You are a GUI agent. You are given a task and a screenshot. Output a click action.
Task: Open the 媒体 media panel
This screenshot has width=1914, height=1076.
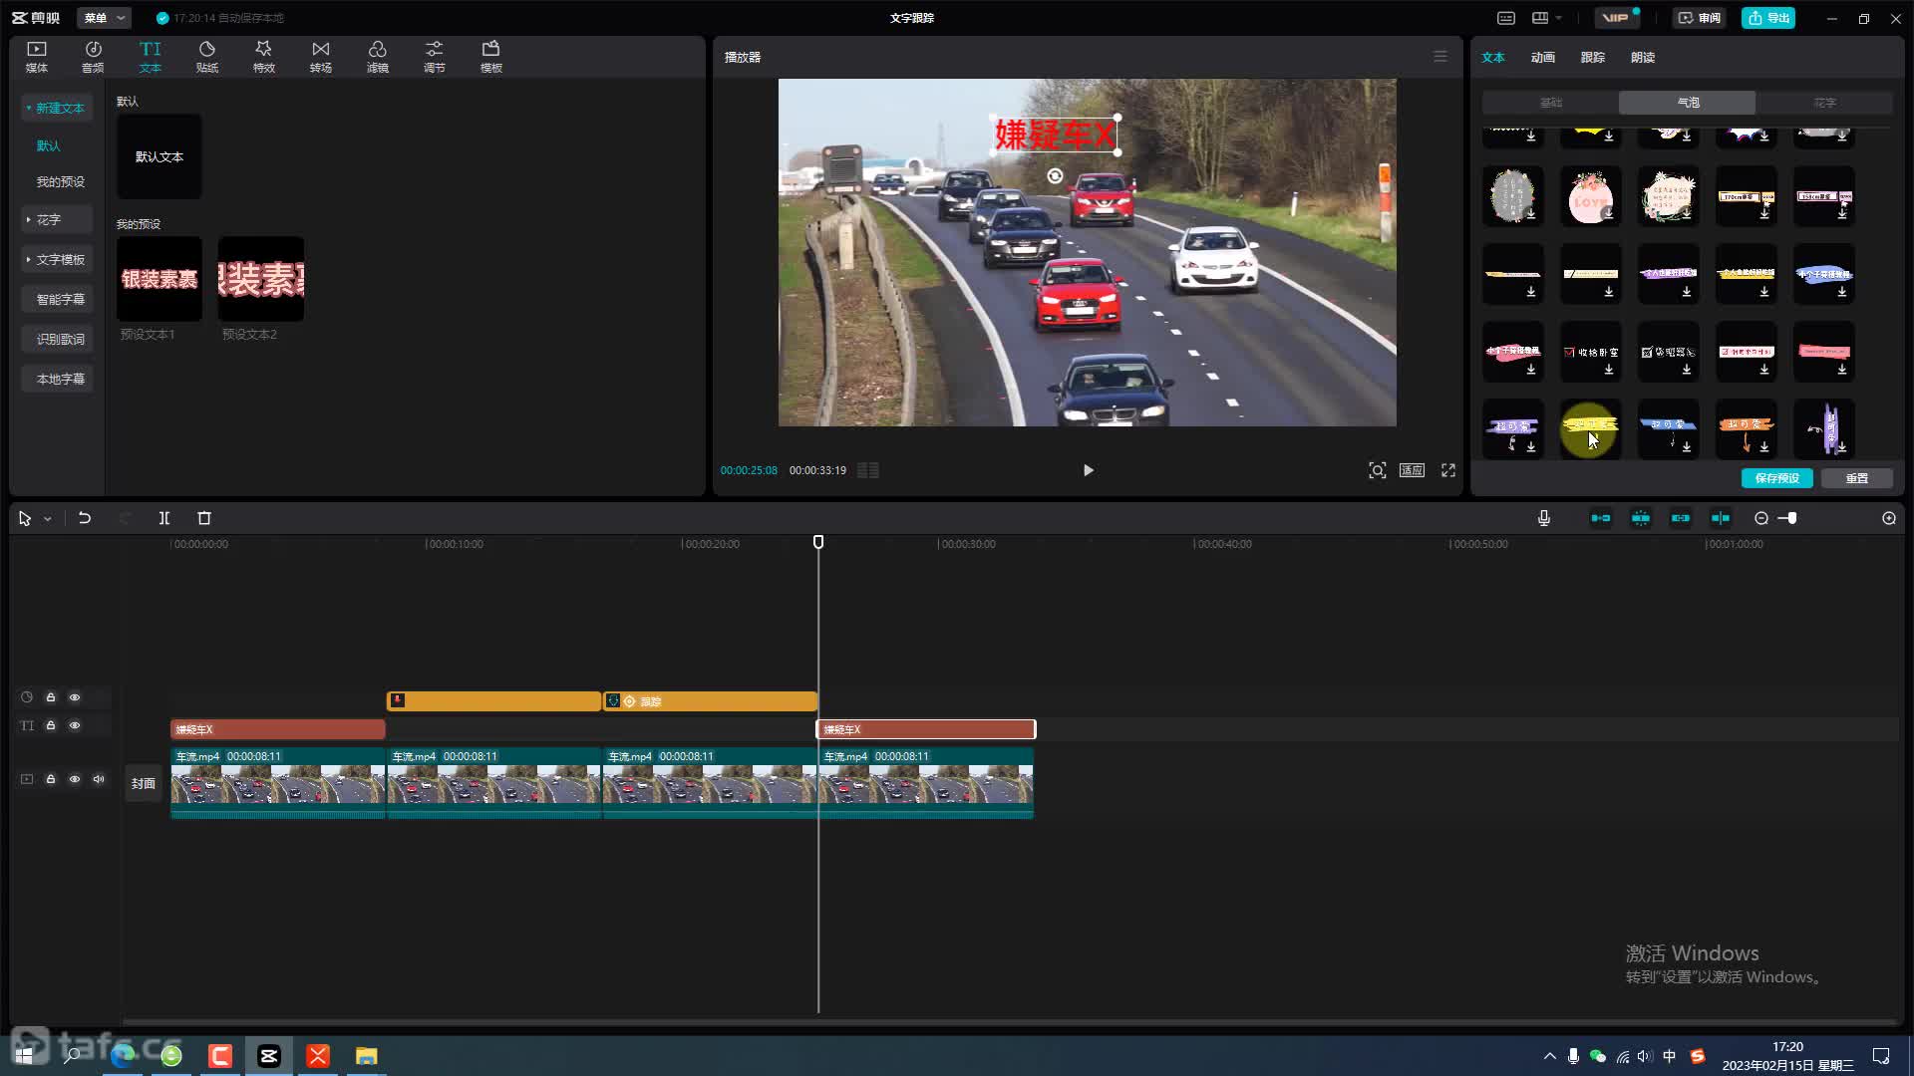tap(37, 57)
